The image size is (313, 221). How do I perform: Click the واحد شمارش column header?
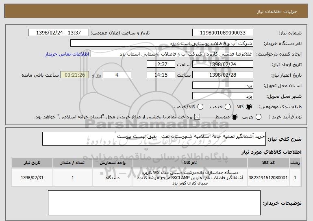[113, 163]
